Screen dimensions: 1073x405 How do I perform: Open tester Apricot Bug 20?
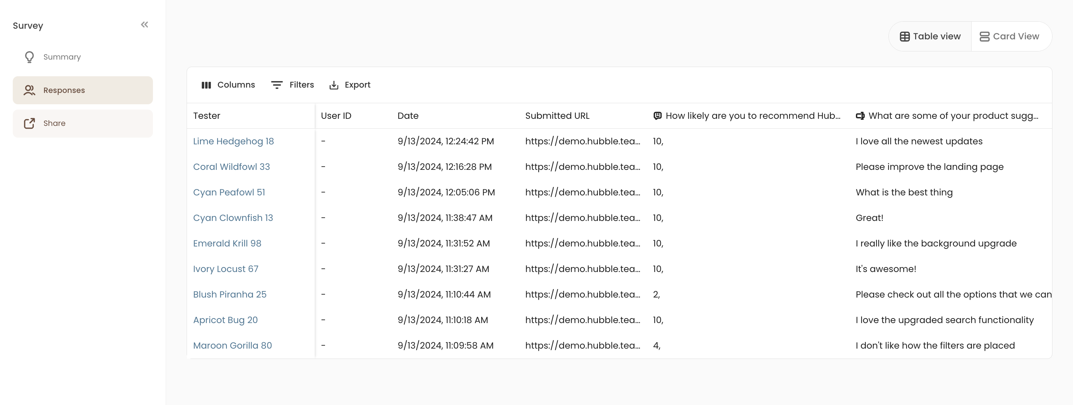click(225, 320)
